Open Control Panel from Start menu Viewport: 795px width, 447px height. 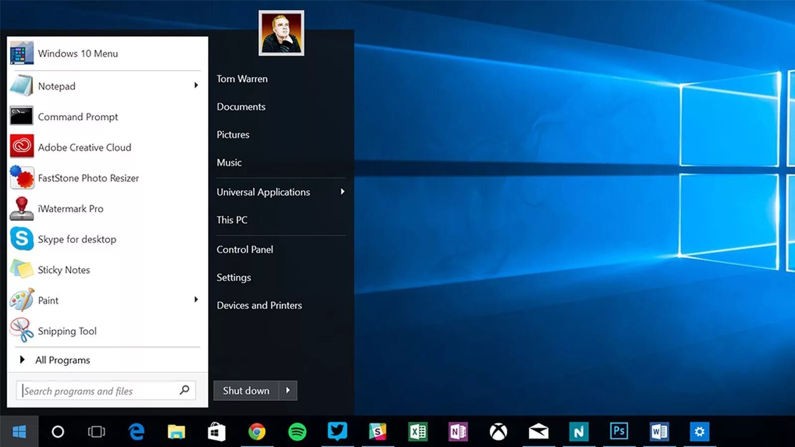245,249
